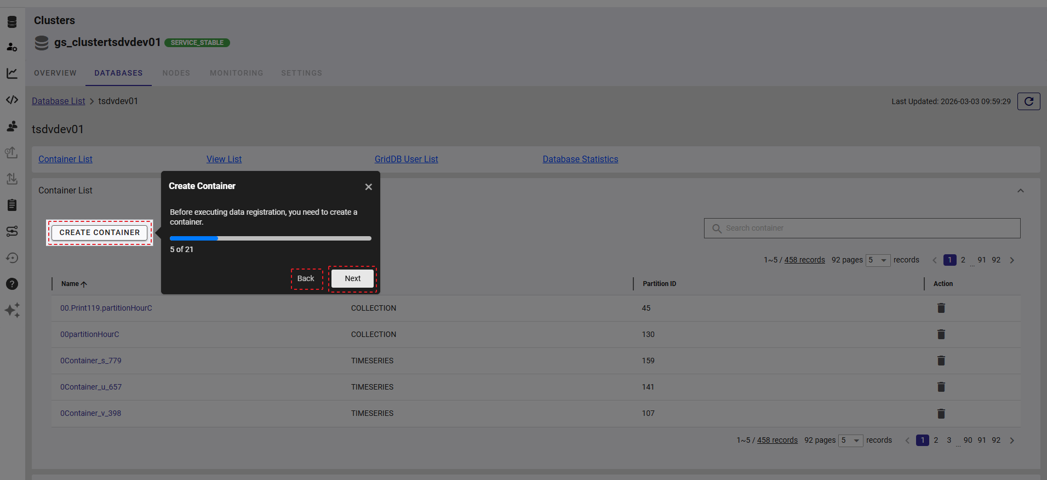The height and width of the screenshot is (480, 1047).
Task: Open the code query icon in sidebar
Action: [x=12, y=100]
